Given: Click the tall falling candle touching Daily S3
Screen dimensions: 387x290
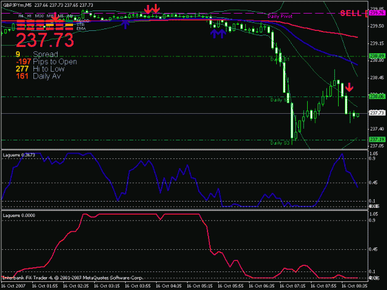Looking at the screenshot, I should (292, 121).
